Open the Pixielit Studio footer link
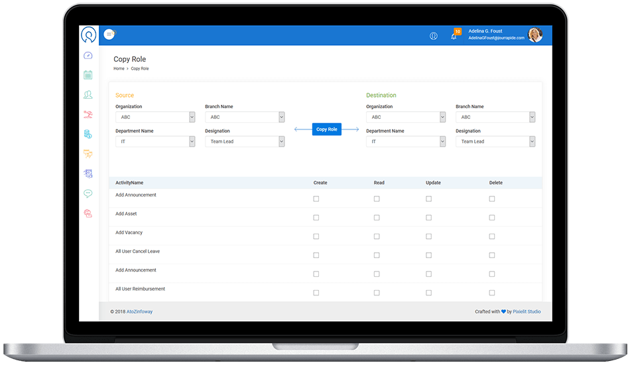Viewport: 630px width, 365px height. coord(527,311)
